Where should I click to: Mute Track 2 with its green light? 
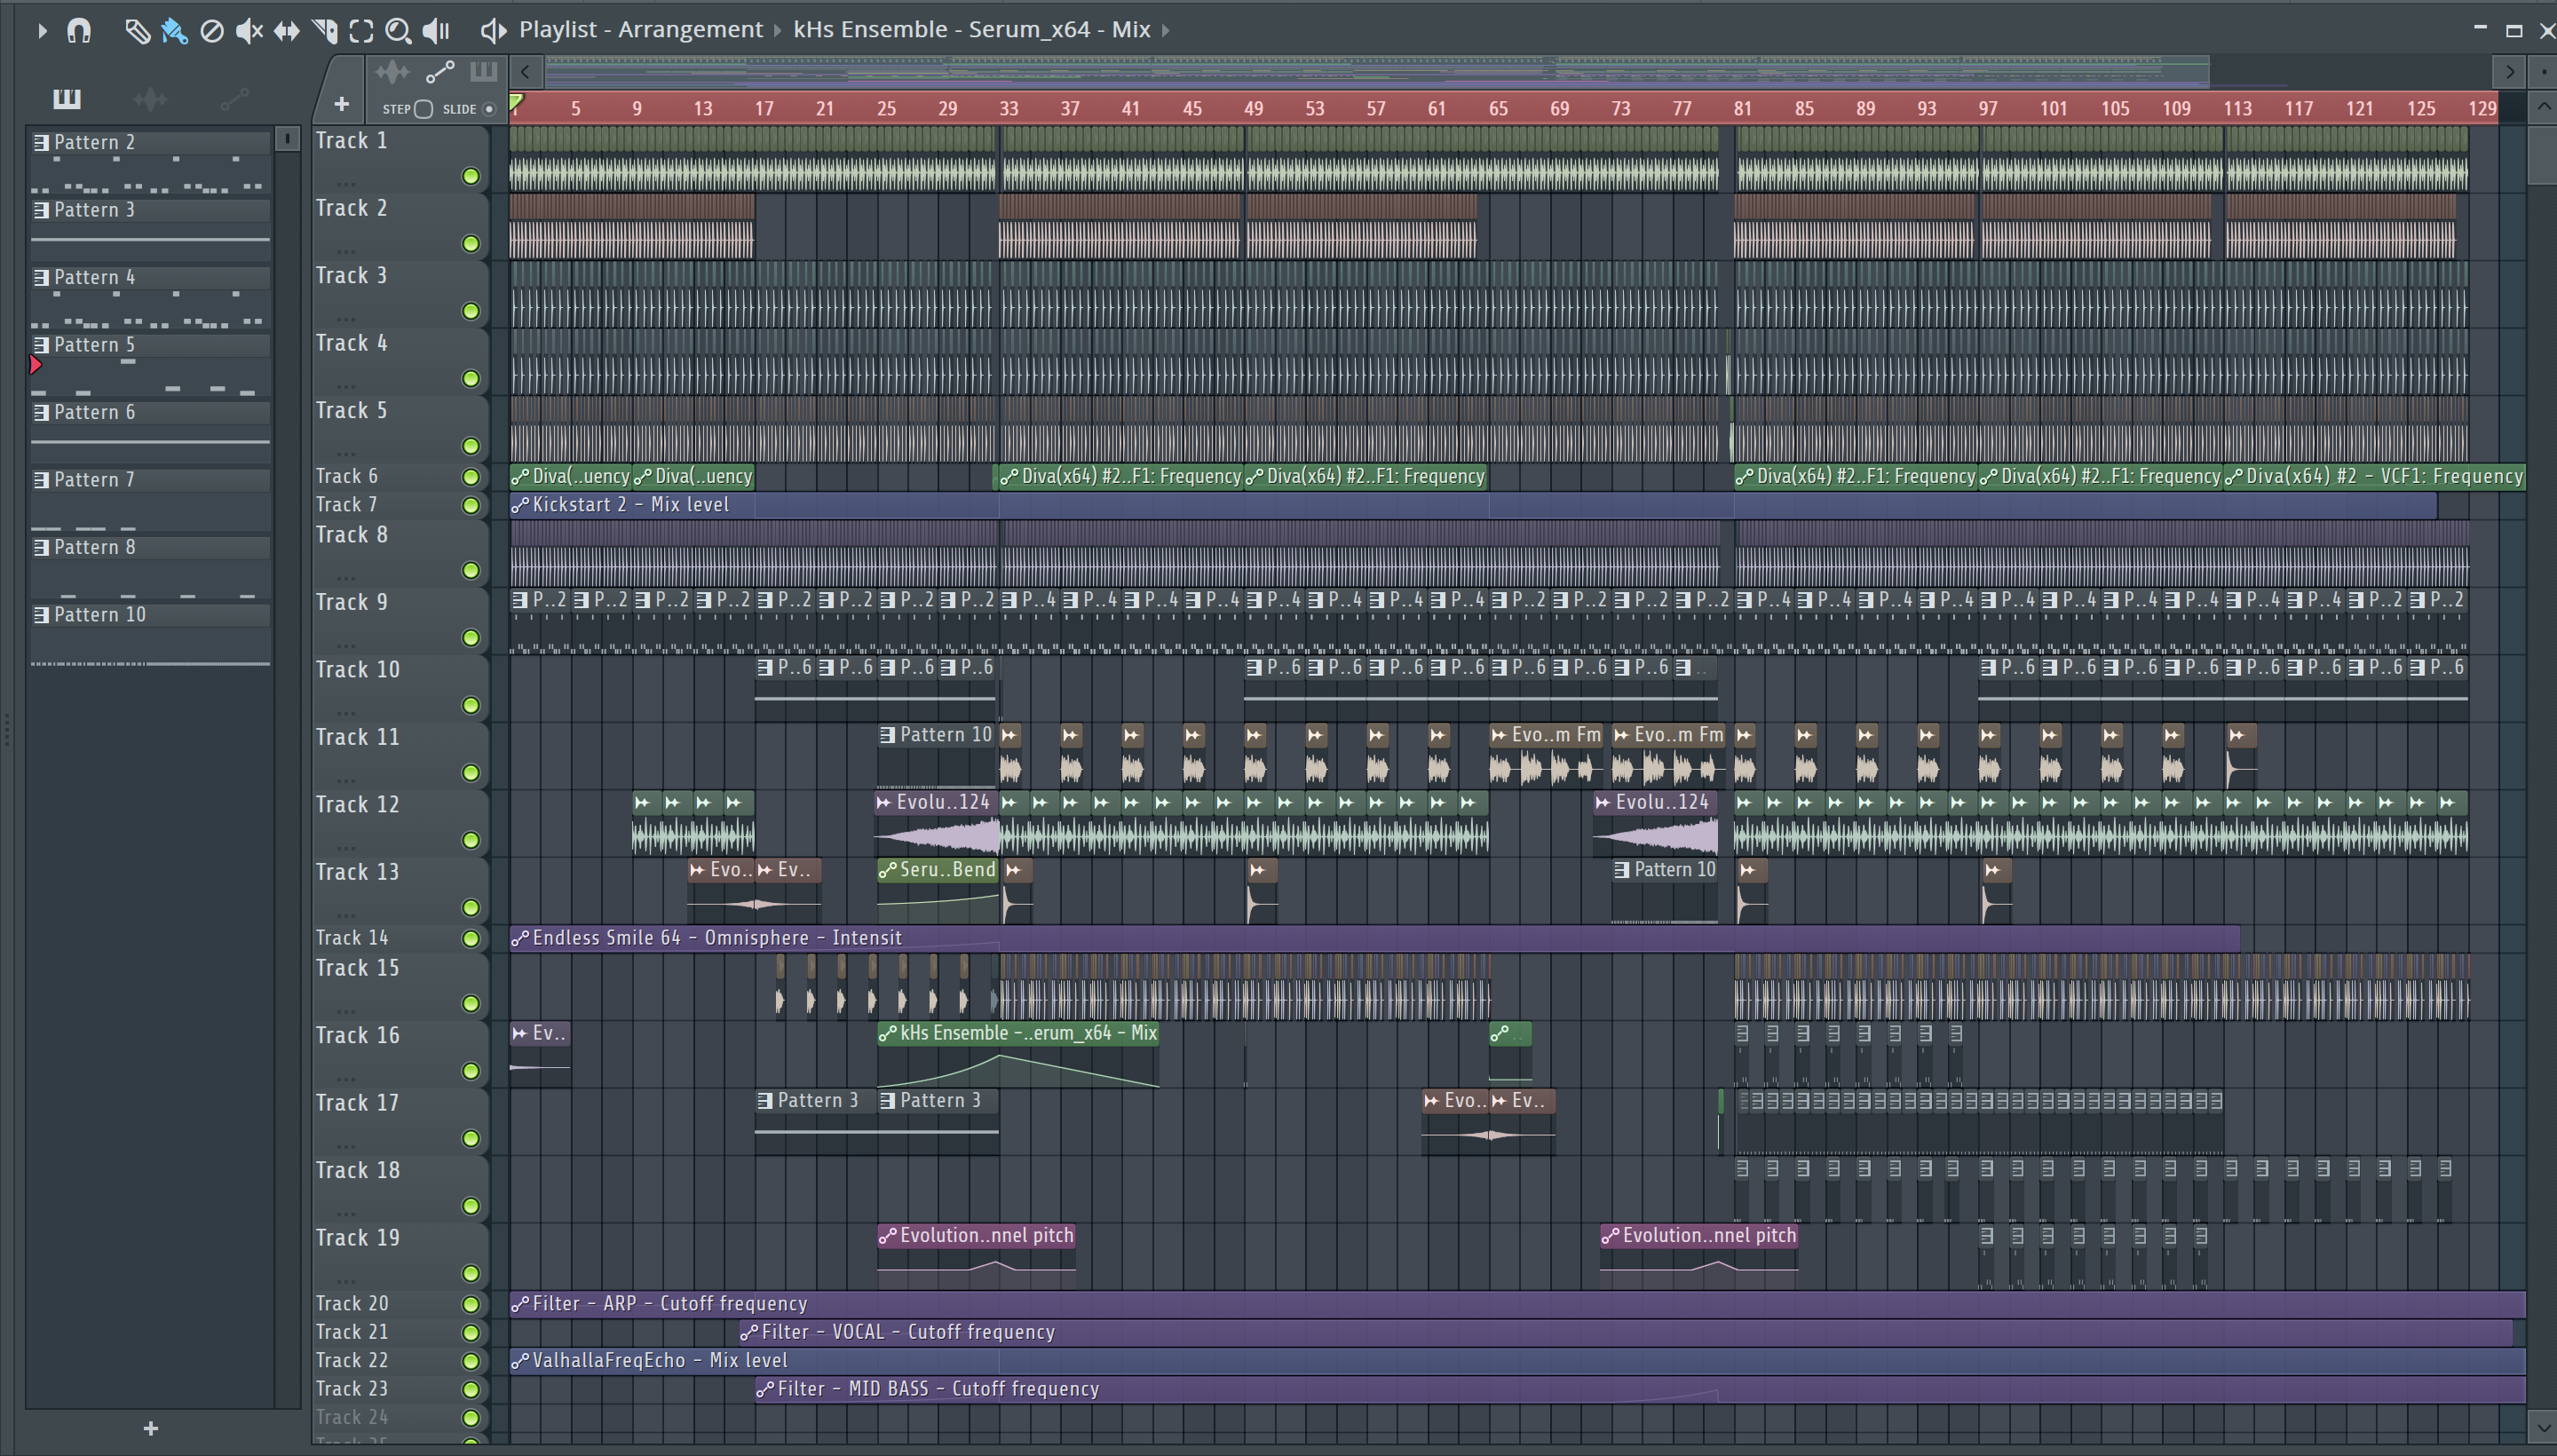(471, 244)
